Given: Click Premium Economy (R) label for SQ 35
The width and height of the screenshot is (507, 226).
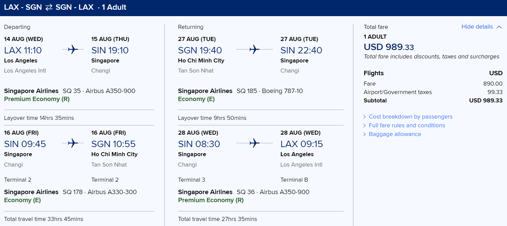Looking at the screenshot, I should 37,99.
